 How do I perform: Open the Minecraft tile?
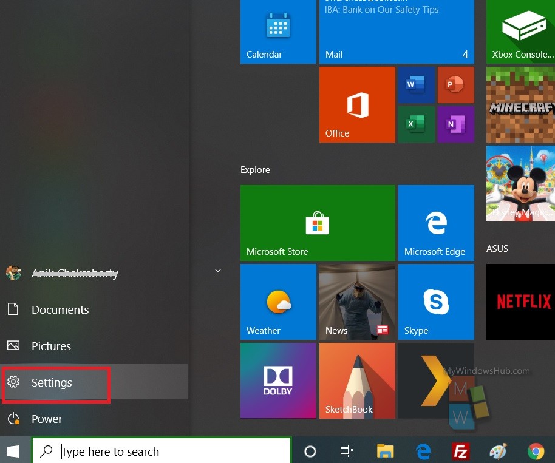point(520,105)
